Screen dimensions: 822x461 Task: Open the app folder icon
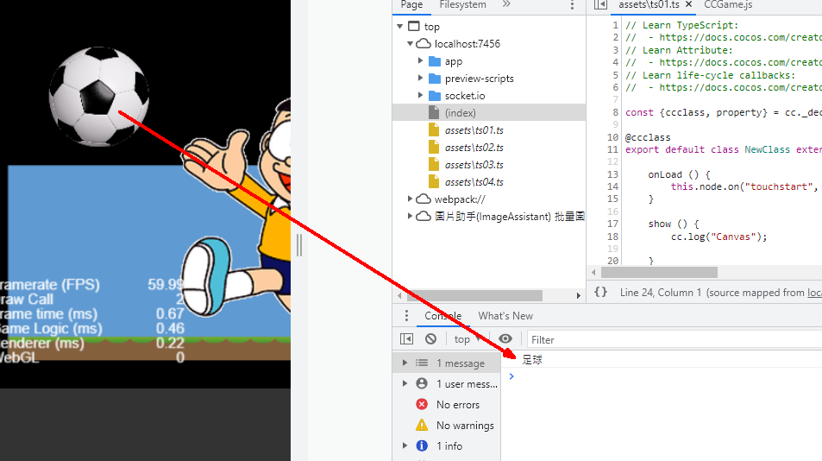coord(435,61)
